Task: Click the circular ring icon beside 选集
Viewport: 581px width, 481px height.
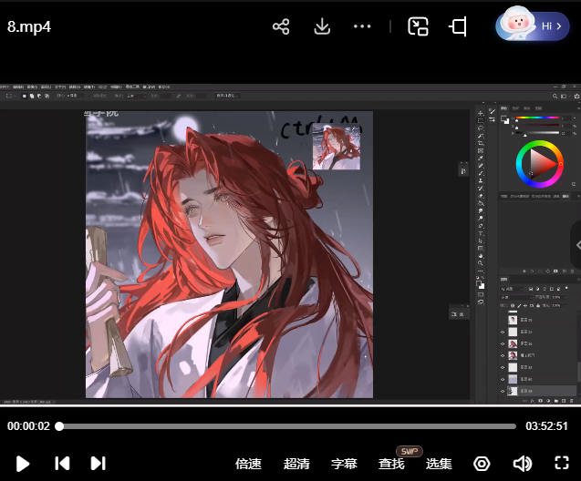Action: click(482, 463)
